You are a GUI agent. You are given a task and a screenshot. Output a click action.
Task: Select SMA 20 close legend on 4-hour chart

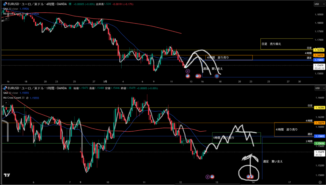pyautogui.click(x=11, y=9)
